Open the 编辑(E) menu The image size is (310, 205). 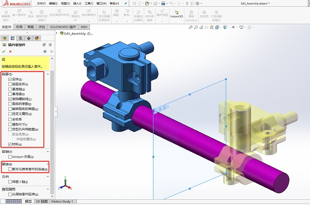coord(53,4)
